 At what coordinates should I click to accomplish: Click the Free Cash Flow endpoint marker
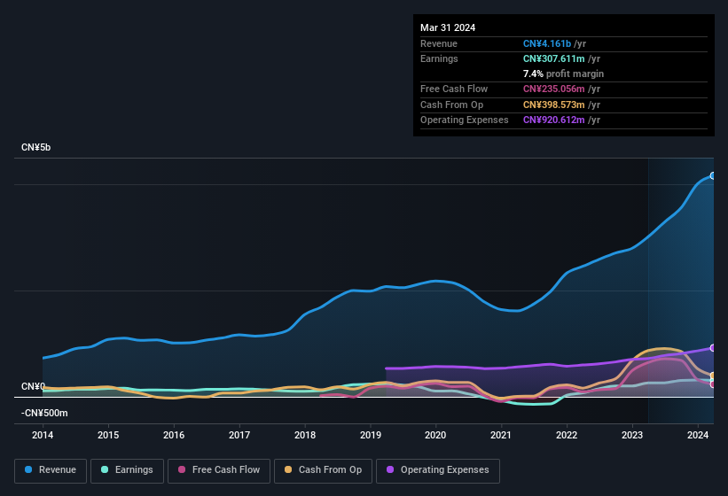[713, 384]
